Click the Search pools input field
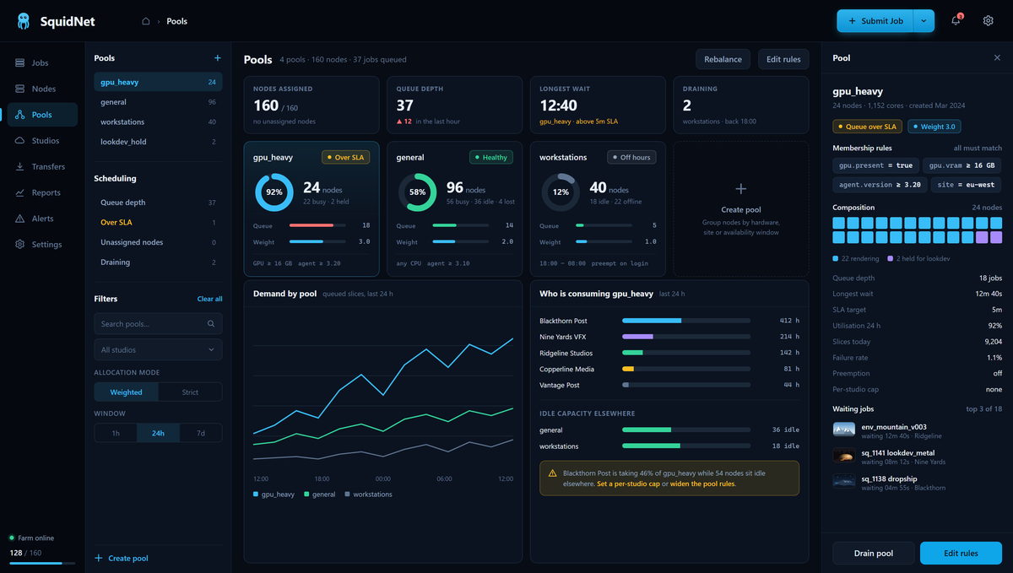 158,324
